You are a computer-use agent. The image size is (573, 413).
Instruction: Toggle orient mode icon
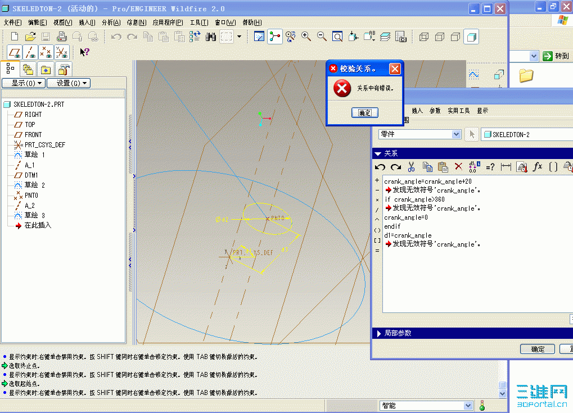291,37
